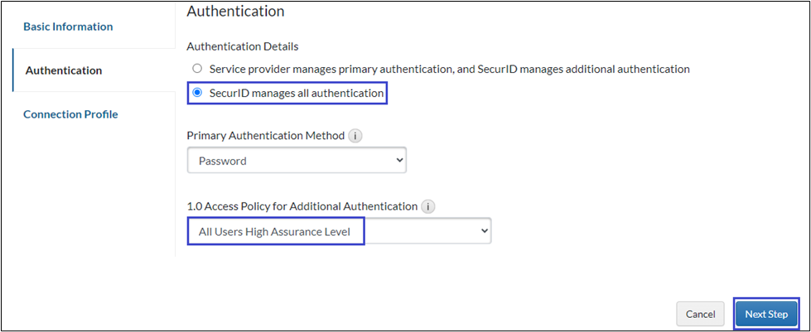Click info icon beside Primary Authentication Method
811x332 pixels.
(x=355, y=136)
